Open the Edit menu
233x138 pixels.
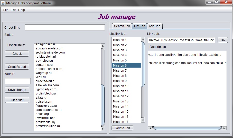pos(13,10)
